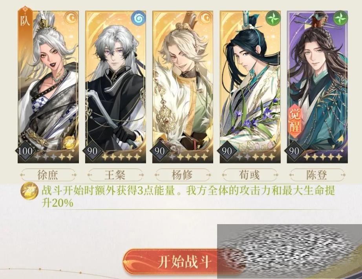The width and height of the screenshot is (362, 279).
Task: Click the green pinwheel icon on 陈登's card
Action: (x=340, y=18)
